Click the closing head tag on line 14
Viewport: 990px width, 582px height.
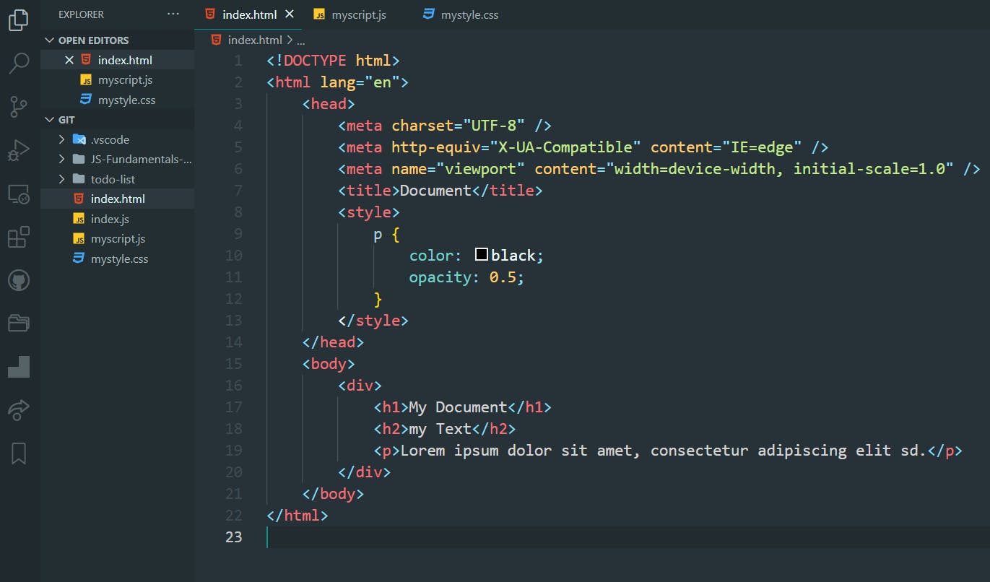pyautogui.click(x=333, y=342)
